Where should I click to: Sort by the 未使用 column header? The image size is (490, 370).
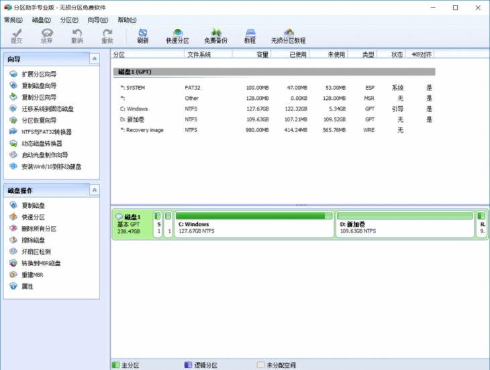point(328,54)
